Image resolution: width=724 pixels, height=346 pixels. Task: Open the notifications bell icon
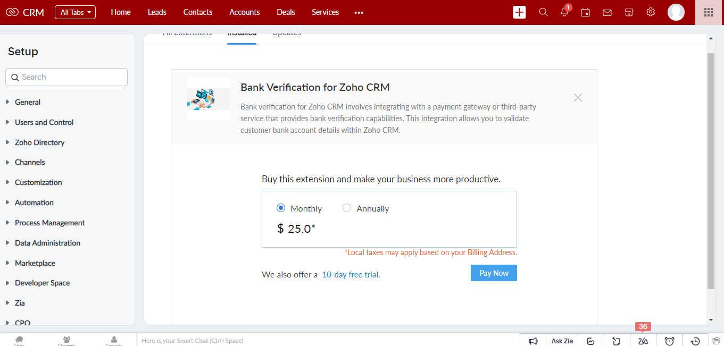click(x=564, y=12)
